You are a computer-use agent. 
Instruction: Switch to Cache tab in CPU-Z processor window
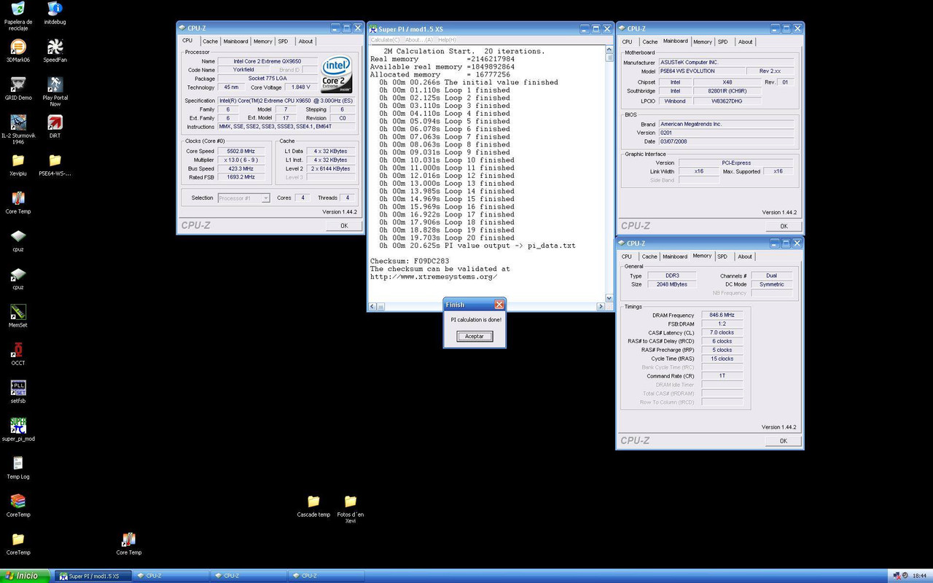(210, 42)
